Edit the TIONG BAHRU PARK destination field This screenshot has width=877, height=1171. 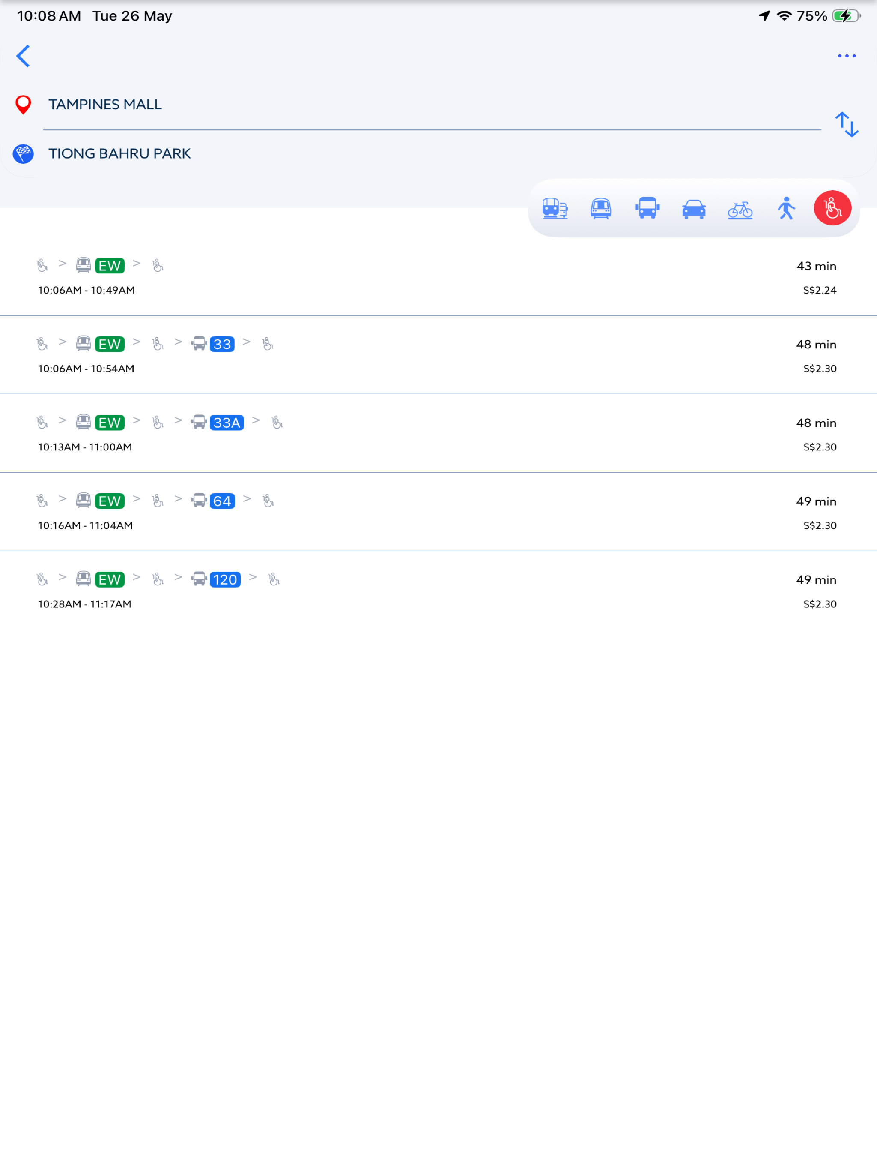click(x=432, y=153)
